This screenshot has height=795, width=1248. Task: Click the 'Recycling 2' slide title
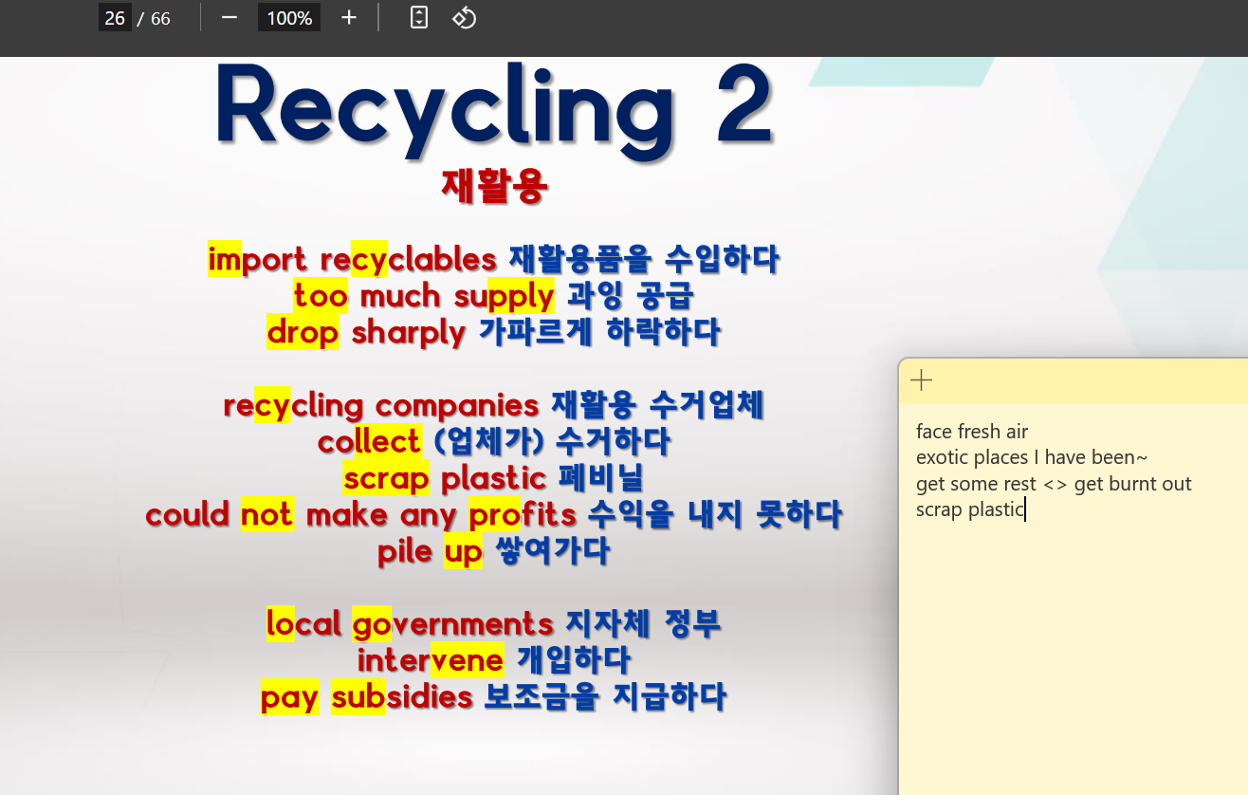(x=493, y=106)
